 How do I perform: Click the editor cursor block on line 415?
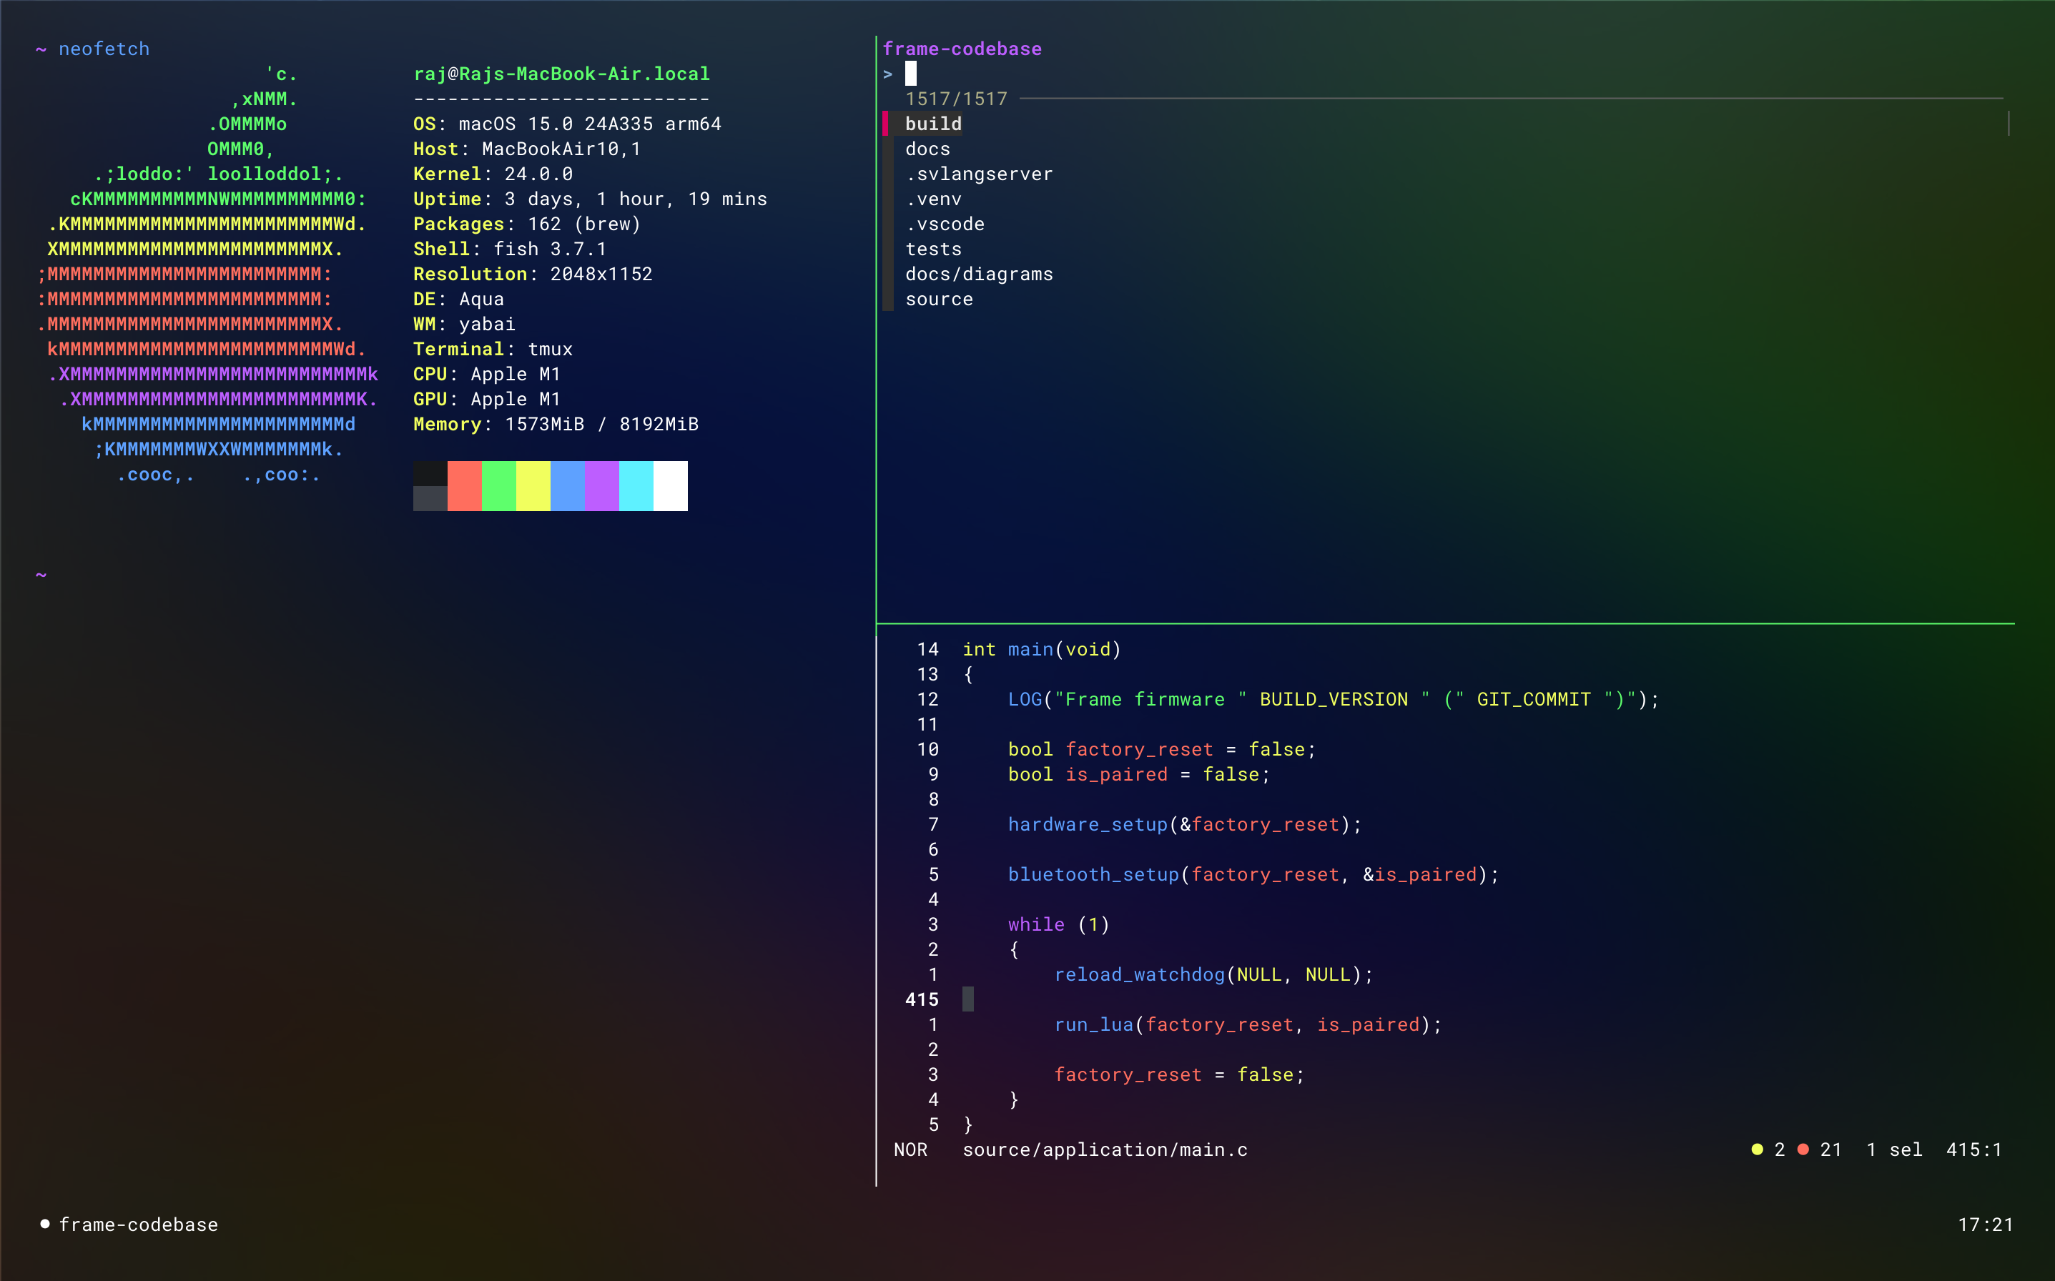967,1000
